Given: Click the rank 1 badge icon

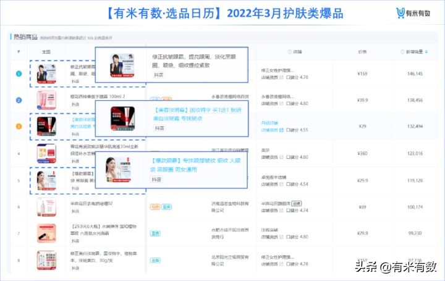Looking at the screenshot, I should 19,73.
